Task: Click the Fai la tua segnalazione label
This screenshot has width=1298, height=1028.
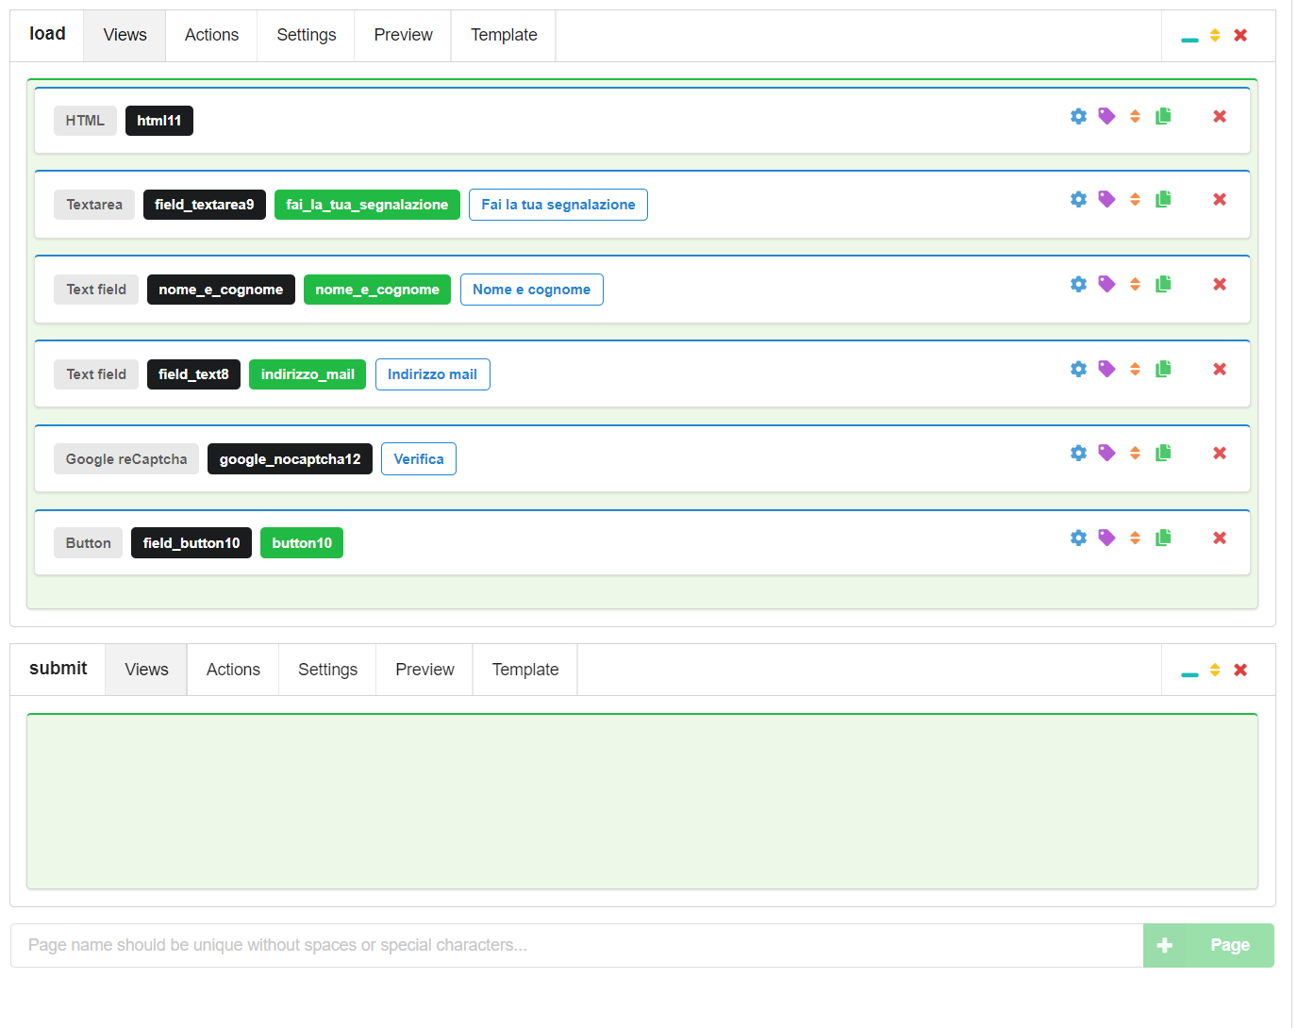Action: [557, 205]
